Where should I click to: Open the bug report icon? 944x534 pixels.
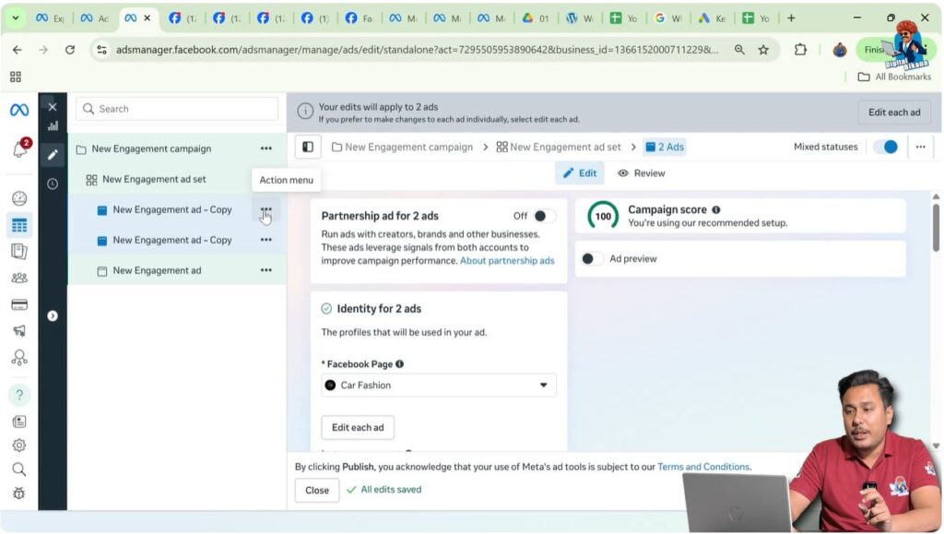pyautogui.click(x=19, y=493)
